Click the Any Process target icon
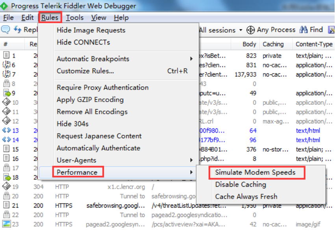Screen dimensions: 335x234 point(250,30)
